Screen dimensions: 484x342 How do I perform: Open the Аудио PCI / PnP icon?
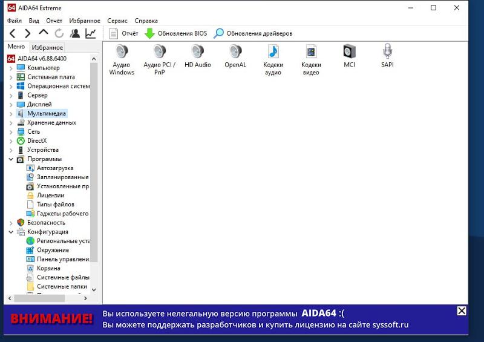click(159, 60)
